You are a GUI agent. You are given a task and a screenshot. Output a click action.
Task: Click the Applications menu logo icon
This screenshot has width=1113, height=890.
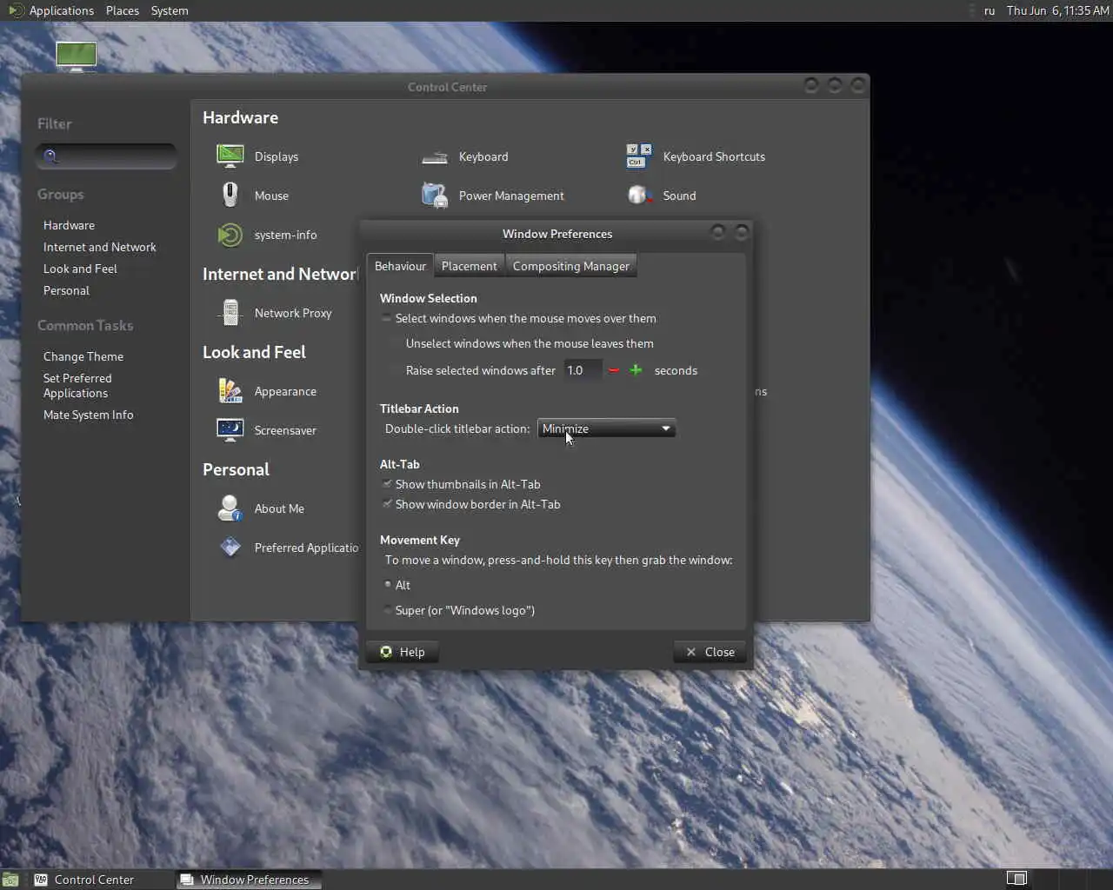click(x=15, y=10)
